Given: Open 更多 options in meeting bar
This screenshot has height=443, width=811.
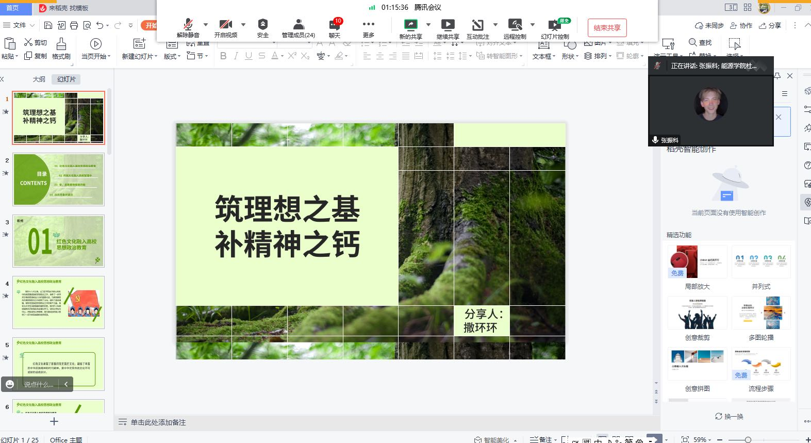Looking at the screenshot, I should (369, 28).
